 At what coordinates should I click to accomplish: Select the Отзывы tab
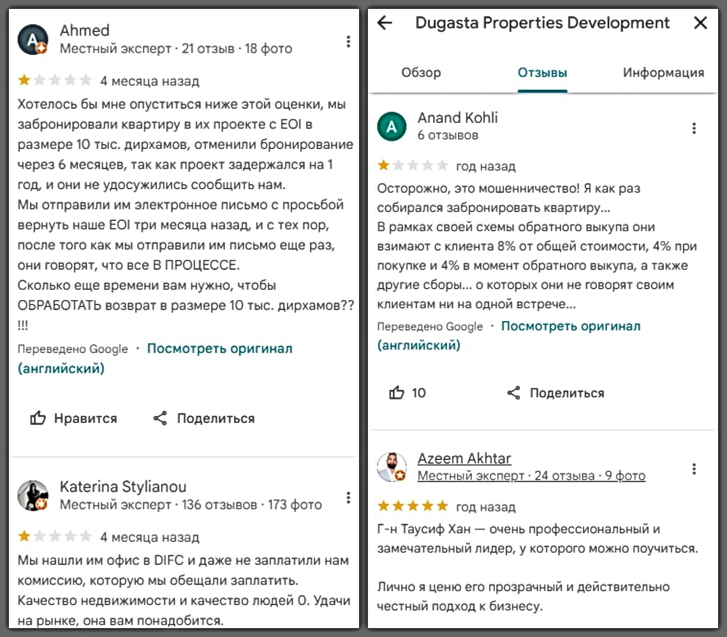(542, 73)
